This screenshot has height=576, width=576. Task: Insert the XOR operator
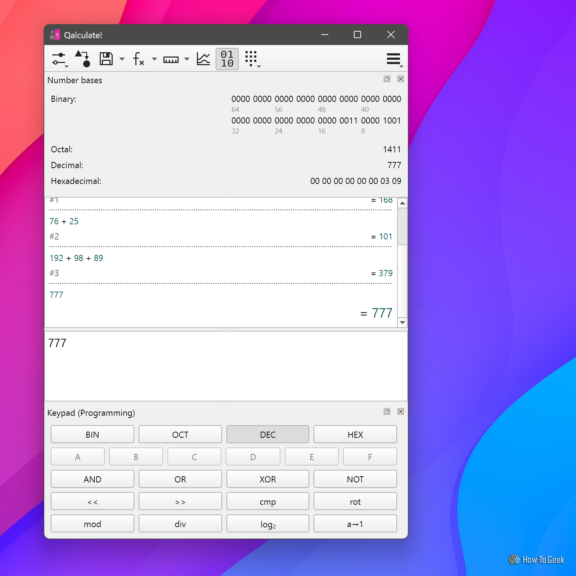pos(268,479)
